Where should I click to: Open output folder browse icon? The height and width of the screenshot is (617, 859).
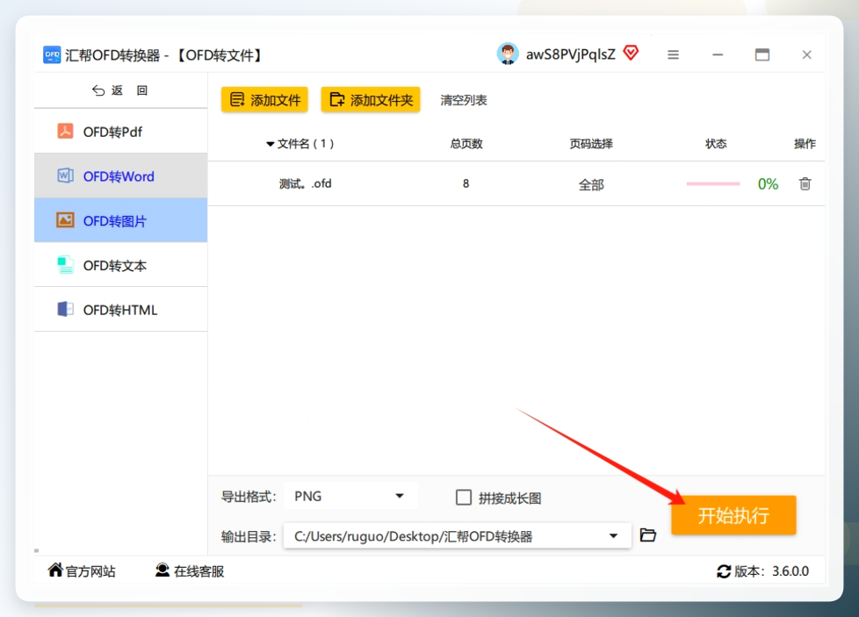(648, 534)
